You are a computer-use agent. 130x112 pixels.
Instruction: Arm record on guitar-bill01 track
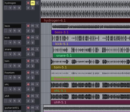(28, 108)
